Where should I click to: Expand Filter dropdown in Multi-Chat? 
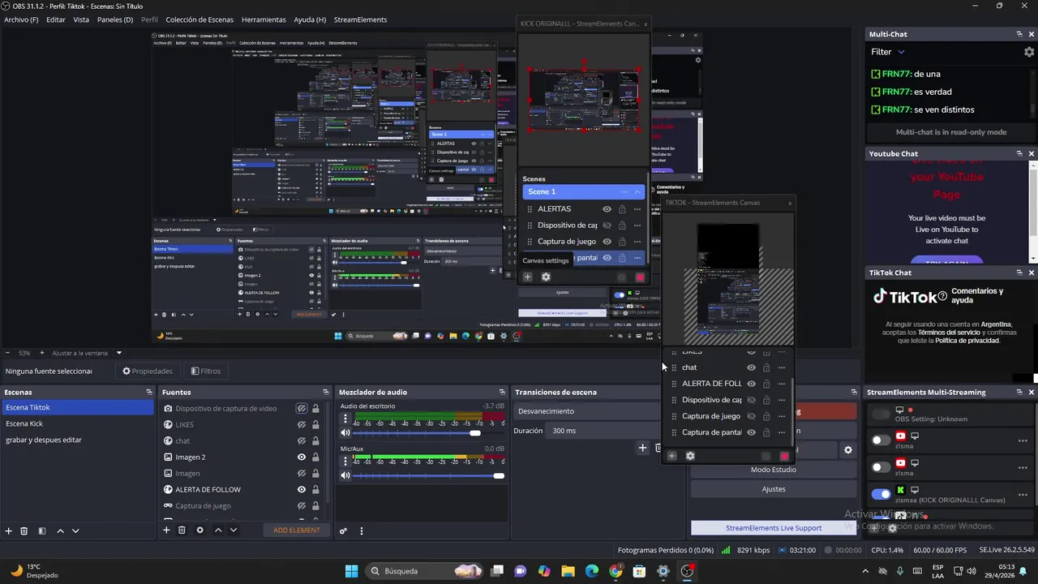pyautogui.click(x=900, y=52)
